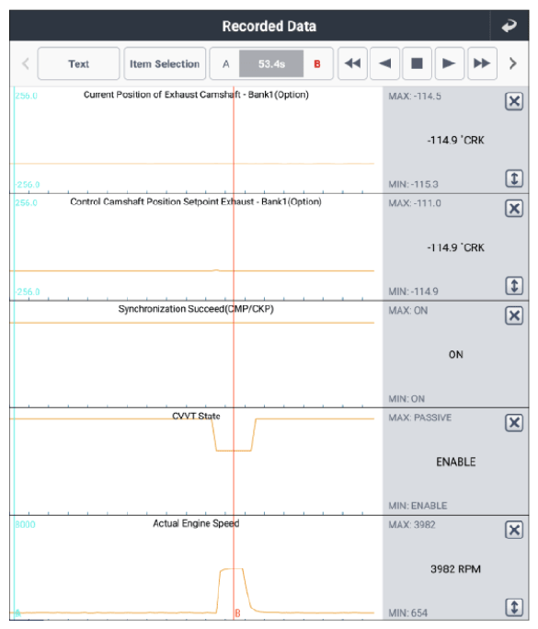Image resolution: width=538 pixels, height=629 pixels.
Task: Click the cyan A cursor line
Action: (14, 353)
